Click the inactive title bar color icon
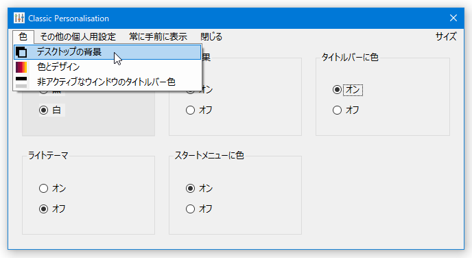This screenshot has width=472, height=258. pos(21,82)
